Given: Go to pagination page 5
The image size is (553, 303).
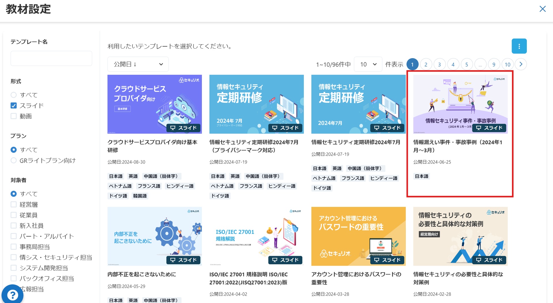Looking at the screenshot, I should point(467,64).
